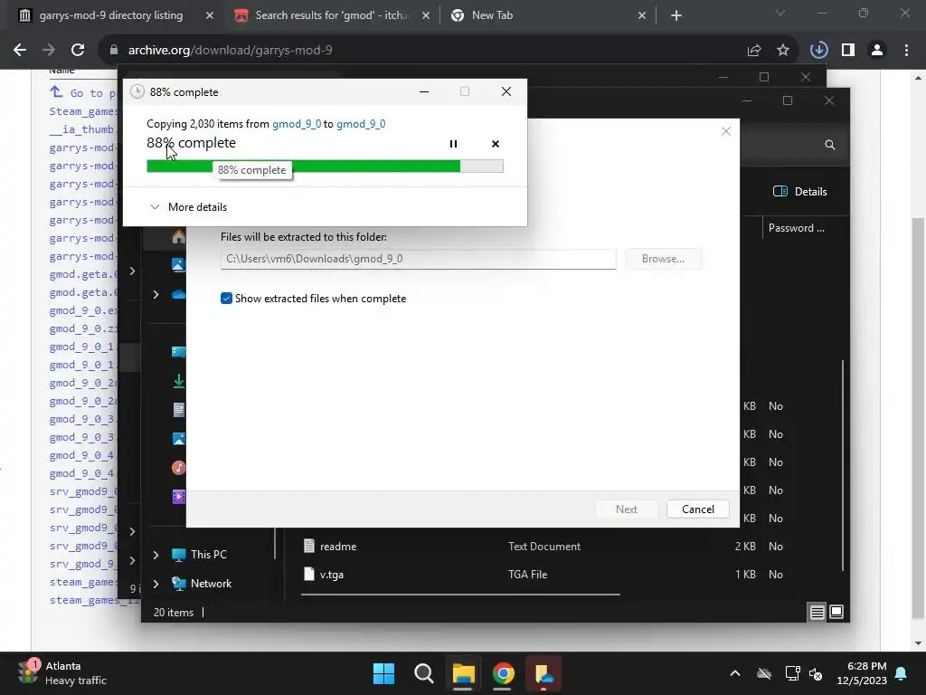926x695 pixels.
Task: Open the Details pane in File Explorer
Action: pos(799,192)
